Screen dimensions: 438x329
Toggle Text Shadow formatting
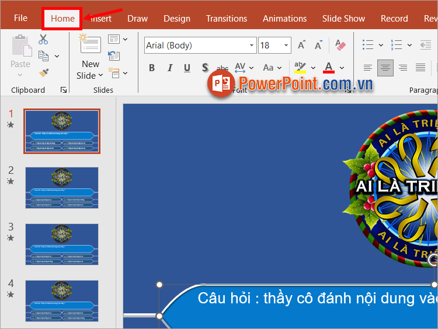[205, 68]
